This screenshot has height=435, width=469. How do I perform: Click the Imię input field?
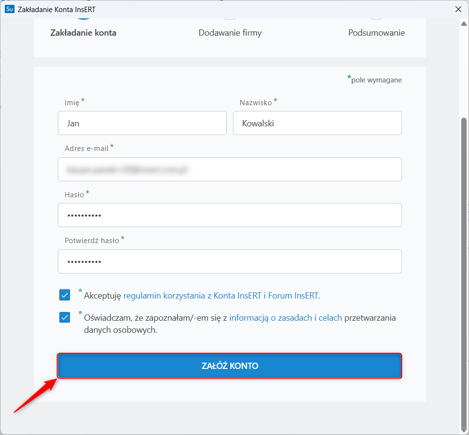142,123
